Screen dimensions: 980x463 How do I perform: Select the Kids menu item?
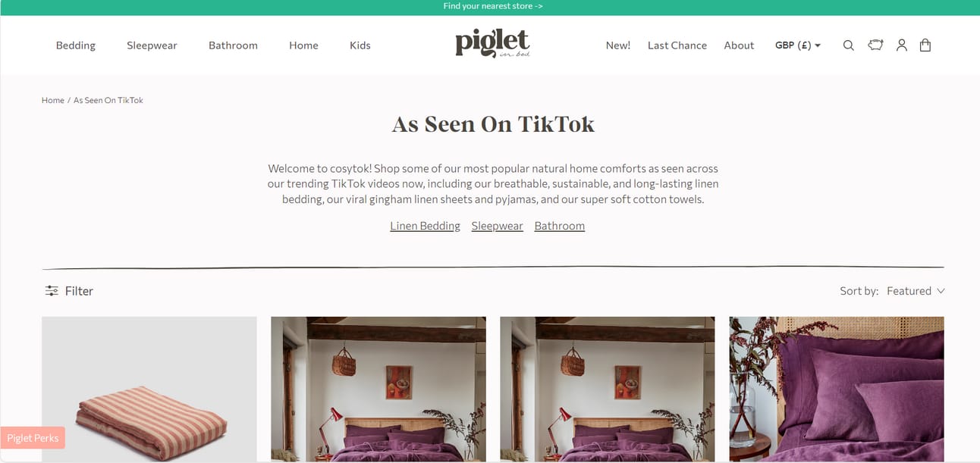[x=360, y=45]
